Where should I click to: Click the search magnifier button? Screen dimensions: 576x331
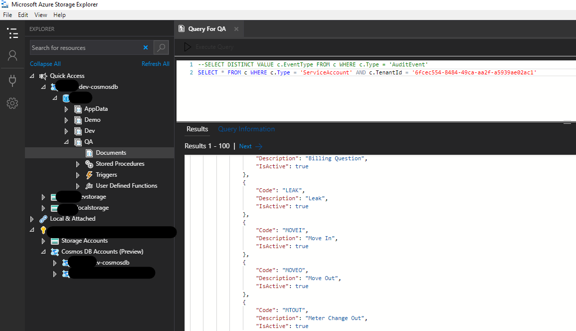pos(161,47)
